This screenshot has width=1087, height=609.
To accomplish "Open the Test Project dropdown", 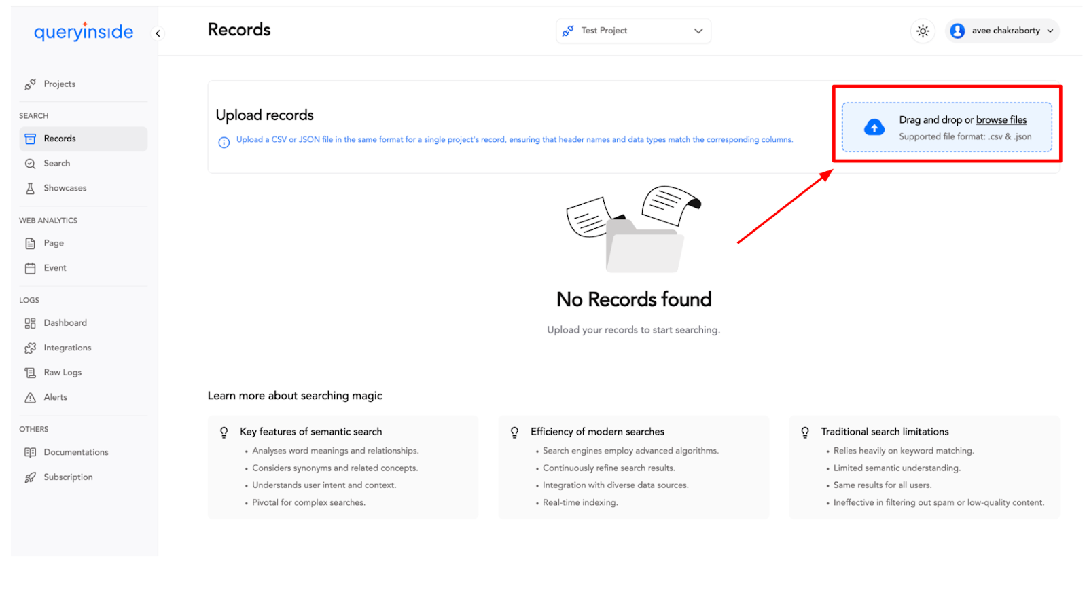I will [x=633, y=31].
